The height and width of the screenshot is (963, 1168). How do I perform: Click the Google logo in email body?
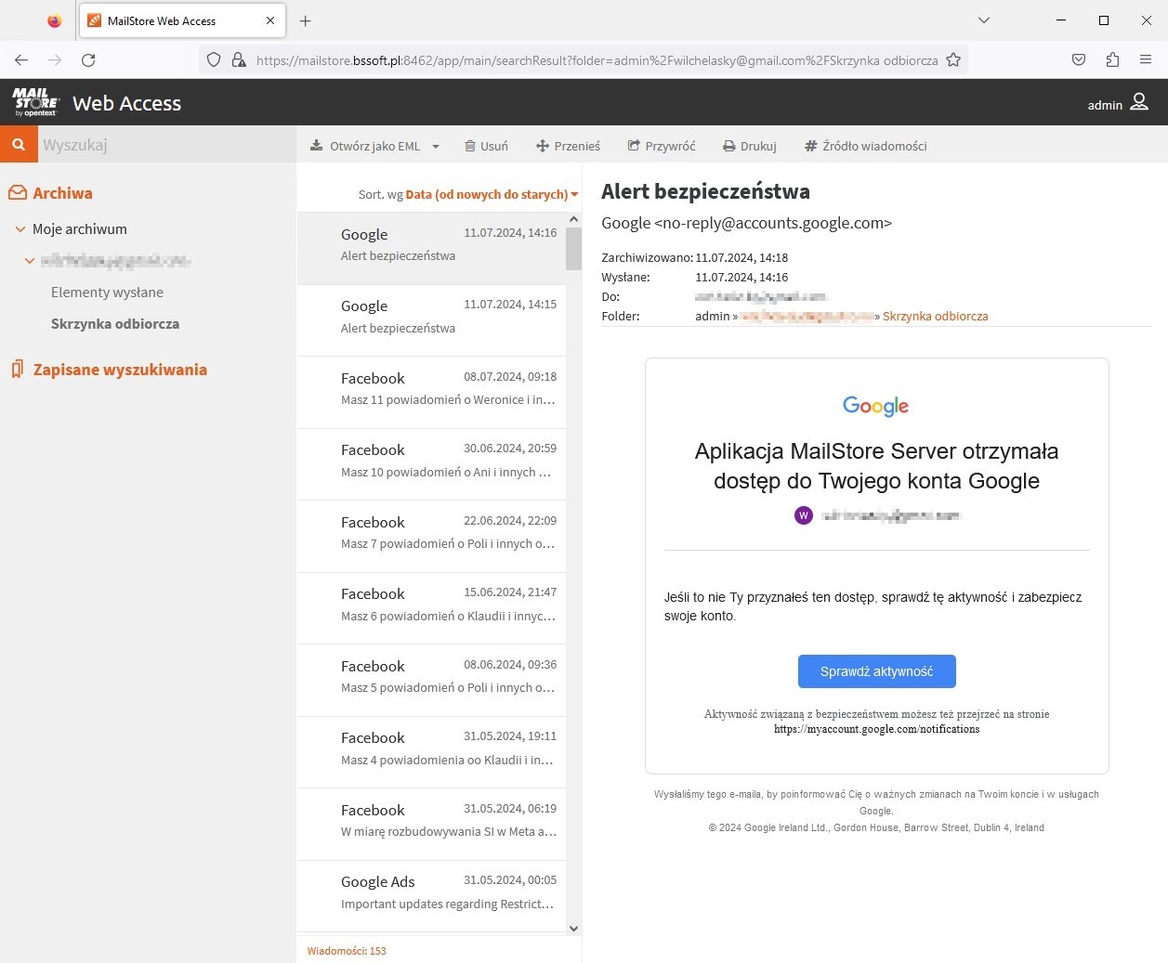point(876,406)
